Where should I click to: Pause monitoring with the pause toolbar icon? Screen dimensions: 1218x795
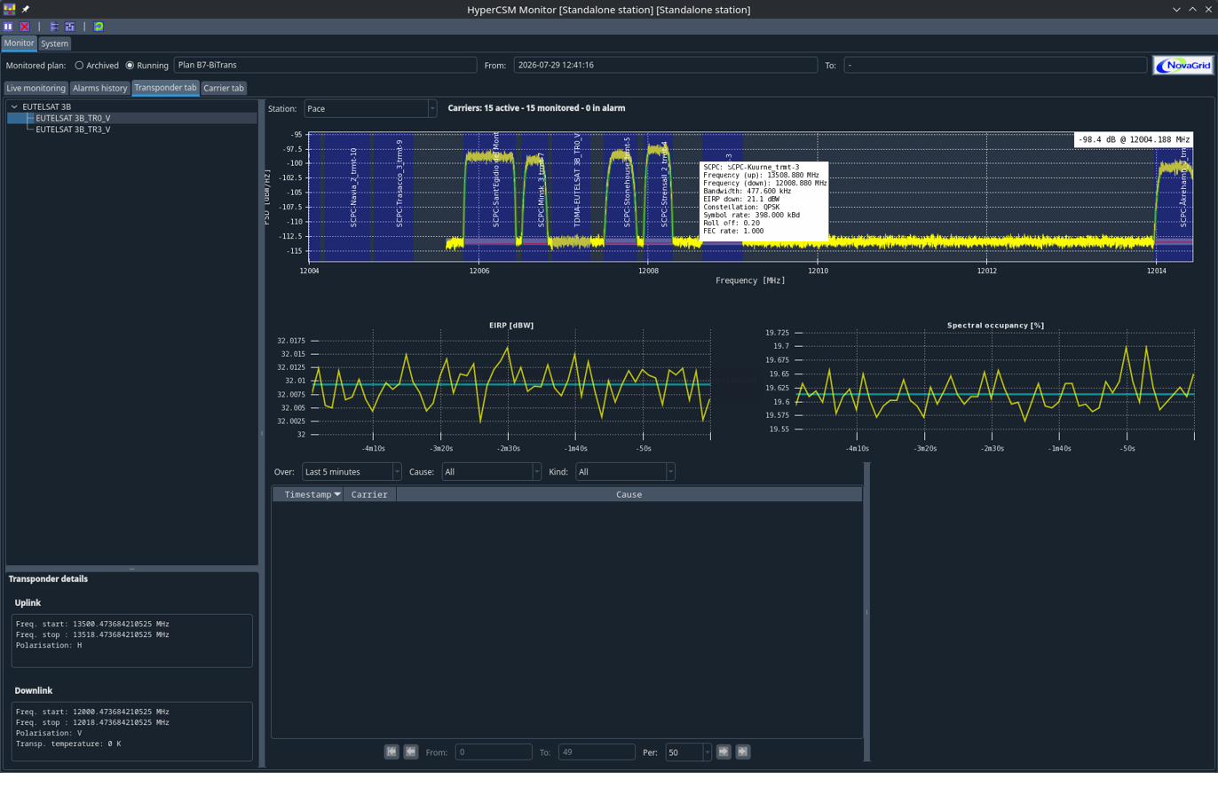[x=8, y=27]
